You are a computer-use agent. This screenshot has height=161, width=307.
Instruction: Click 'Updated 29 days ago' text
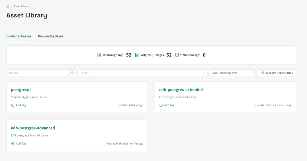[x=130, y=105]
